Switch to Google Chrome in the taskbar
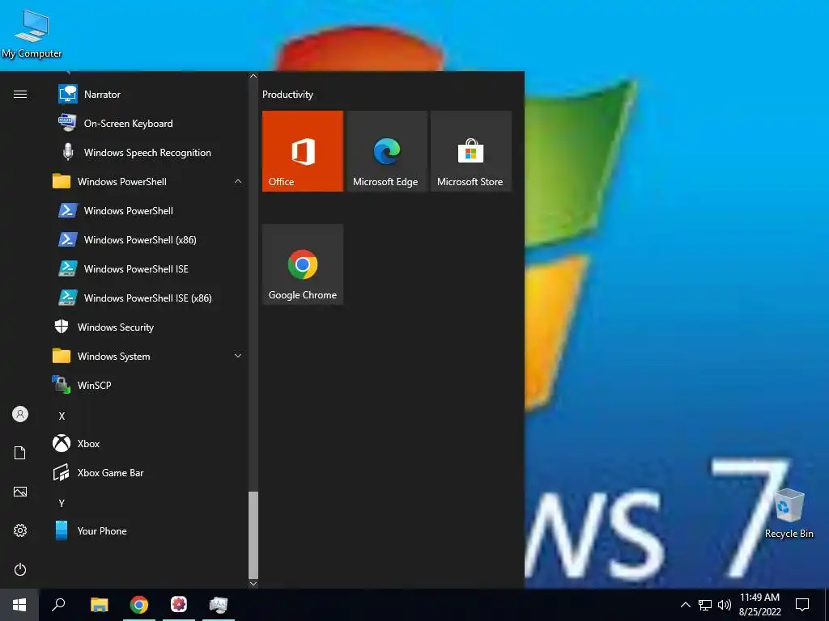The height and width of the screenshot is (621, 829). pyautogui.click(x=139, y=605)
